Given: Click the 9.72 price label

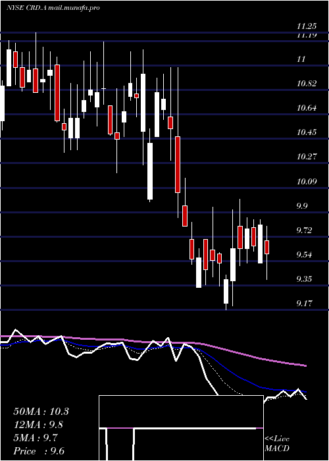Looking at the screenshot, I should (x=304, y=230).
